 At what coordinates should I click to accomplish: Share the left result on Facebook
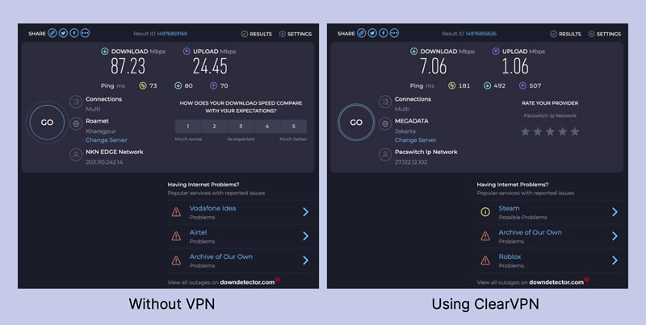(x=74, y=33)
